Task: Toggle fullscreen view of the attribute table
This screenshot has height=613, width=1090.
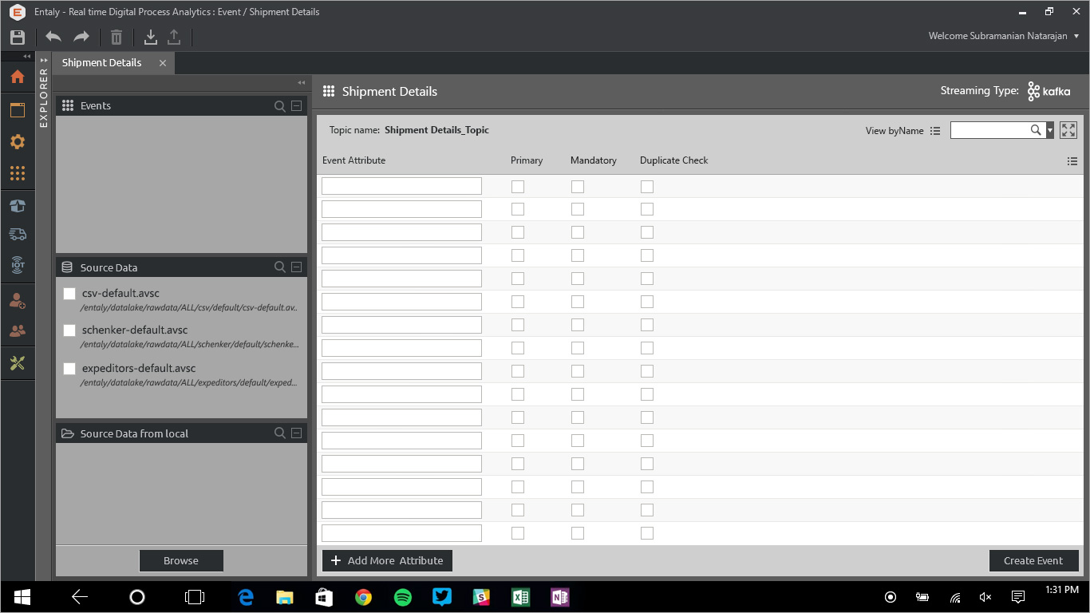Action: click(x=1068, y=130)
